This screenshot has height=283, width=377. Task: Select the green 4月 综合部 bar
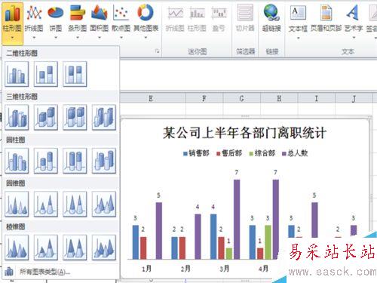[x=268, y=242]
